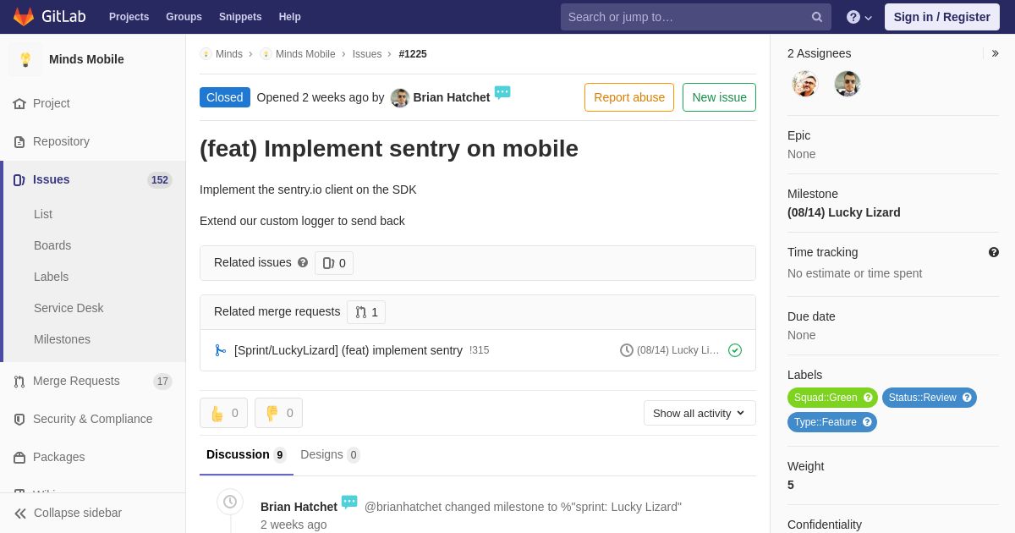Click Related issues help icon
Viewport: 1015px width, 533px height.
coord(303,262)
